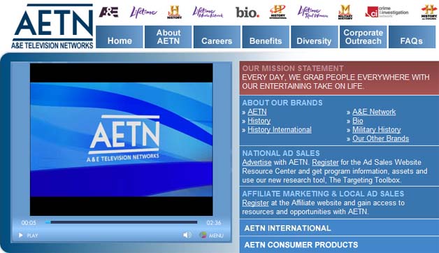Click the PLAY label in the video player

[x=32, y=236]
